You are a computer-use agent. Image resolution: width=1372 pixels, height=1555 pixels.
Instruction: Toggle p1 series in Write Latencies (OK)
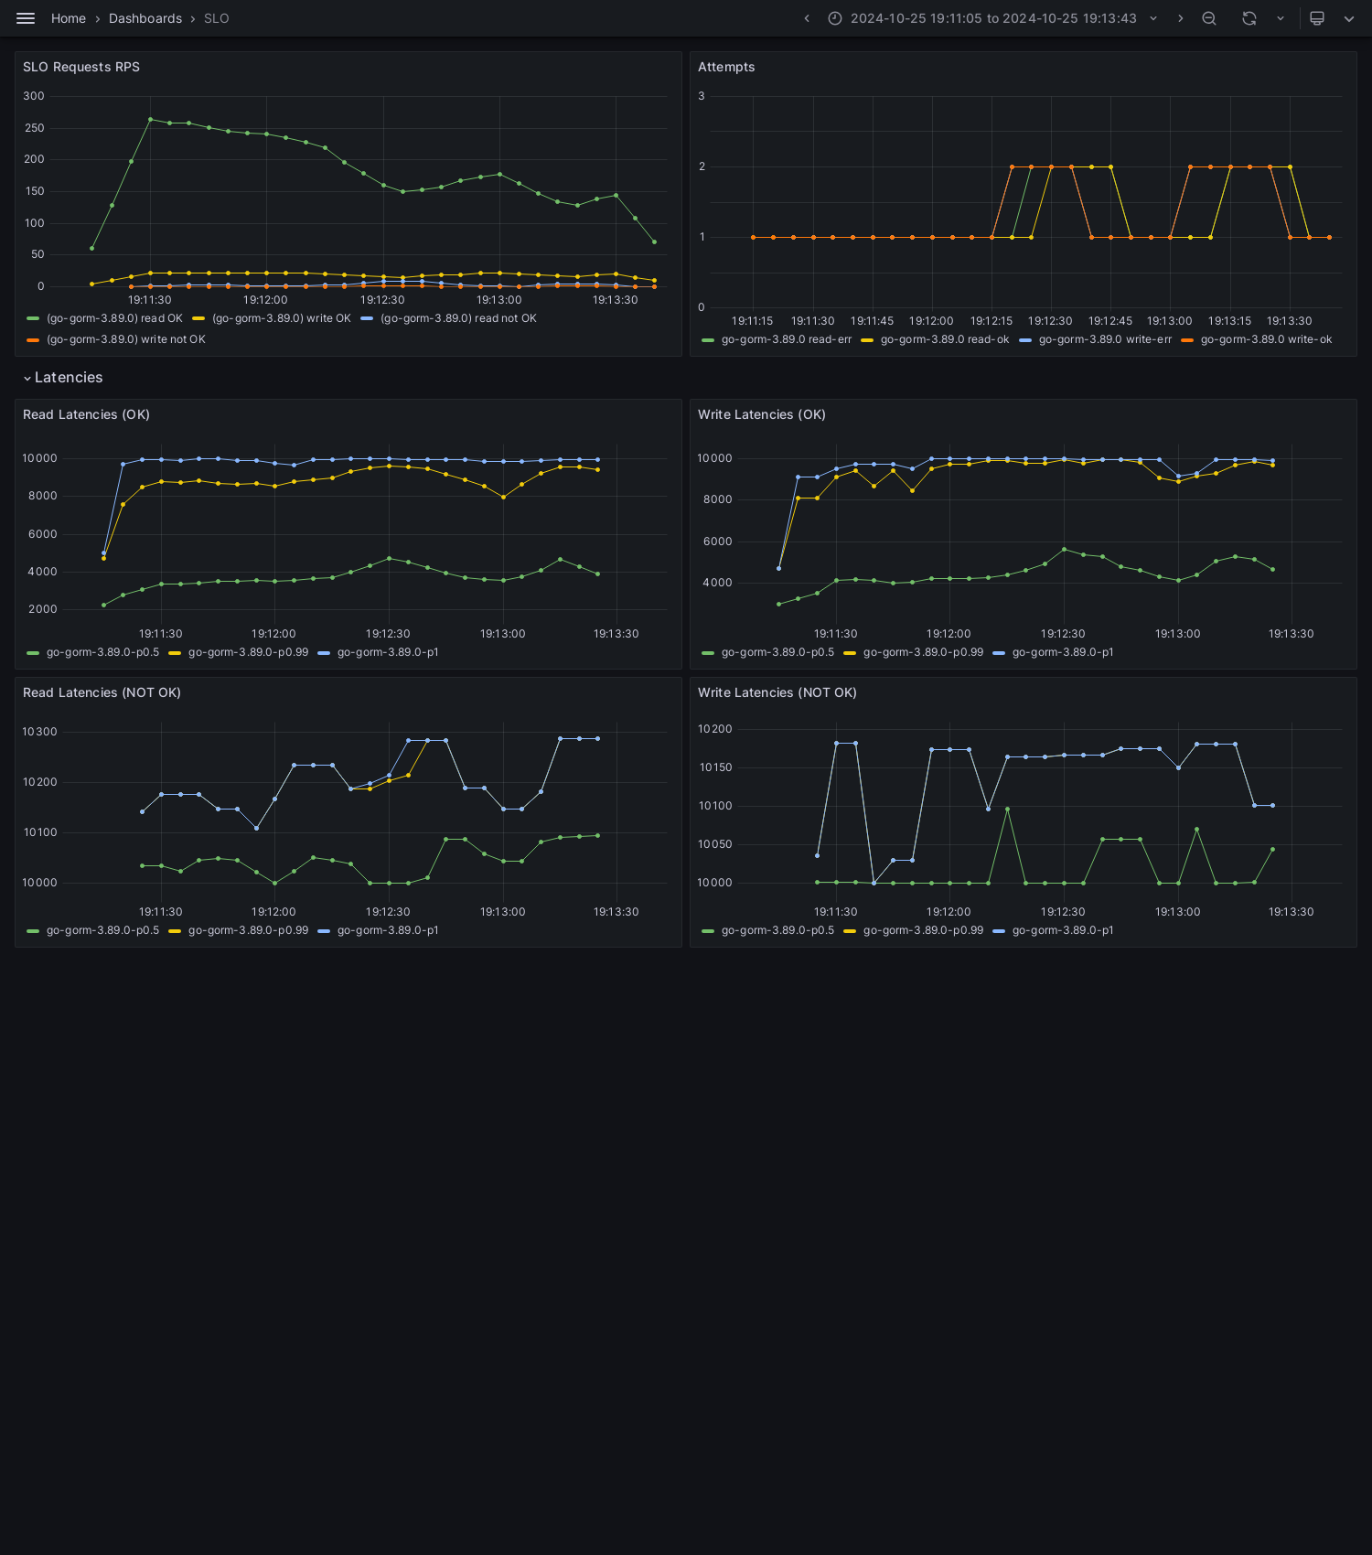pos(1063,652)
